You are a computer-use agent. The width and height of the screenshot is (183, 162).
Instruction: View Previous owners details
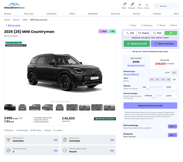pos(55,150)
